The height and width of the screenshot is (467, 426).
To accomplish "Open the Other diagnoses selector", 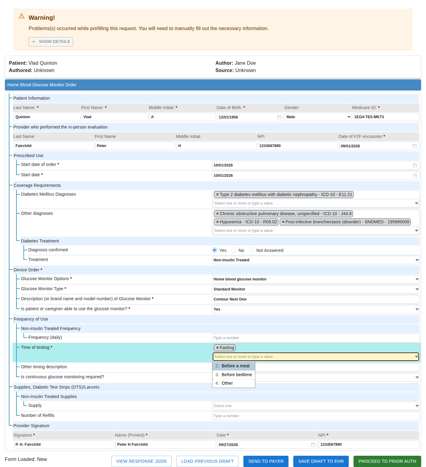I will 316,231.
